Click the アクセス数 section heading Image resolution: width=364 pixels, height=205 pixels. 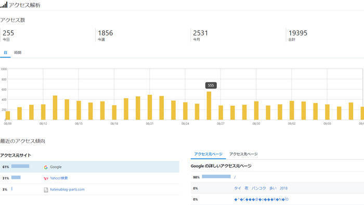pos(12,20)
